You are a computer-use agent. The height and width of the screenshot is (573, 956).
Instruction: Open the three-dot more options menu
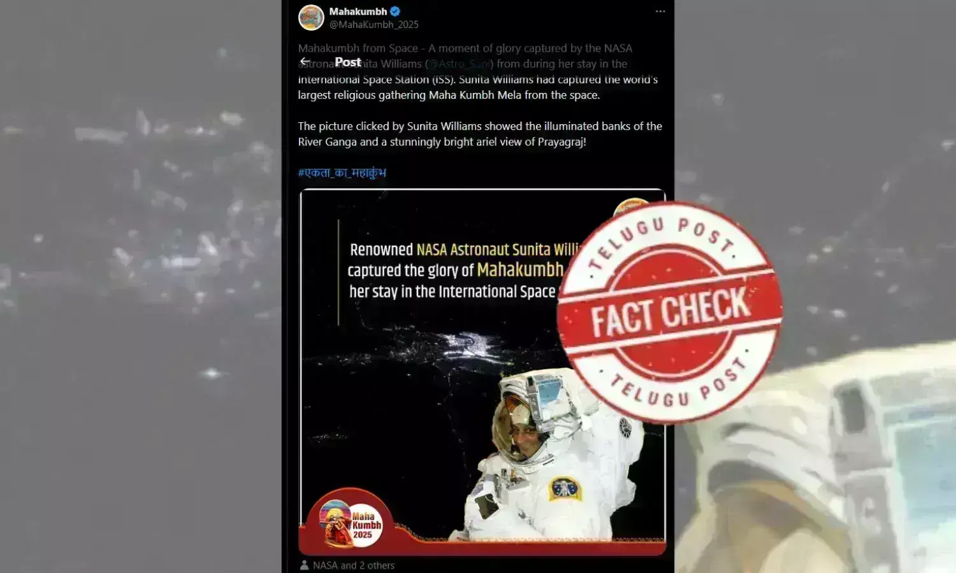(x=660, y=11)
